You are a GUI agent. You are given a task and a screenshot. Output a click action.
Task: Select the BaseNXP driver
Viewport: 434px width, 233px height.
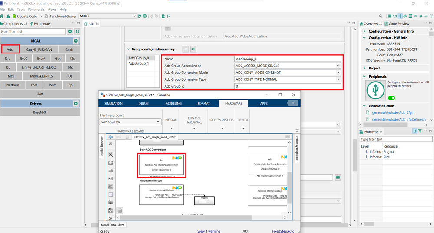[x=40, y=112]
